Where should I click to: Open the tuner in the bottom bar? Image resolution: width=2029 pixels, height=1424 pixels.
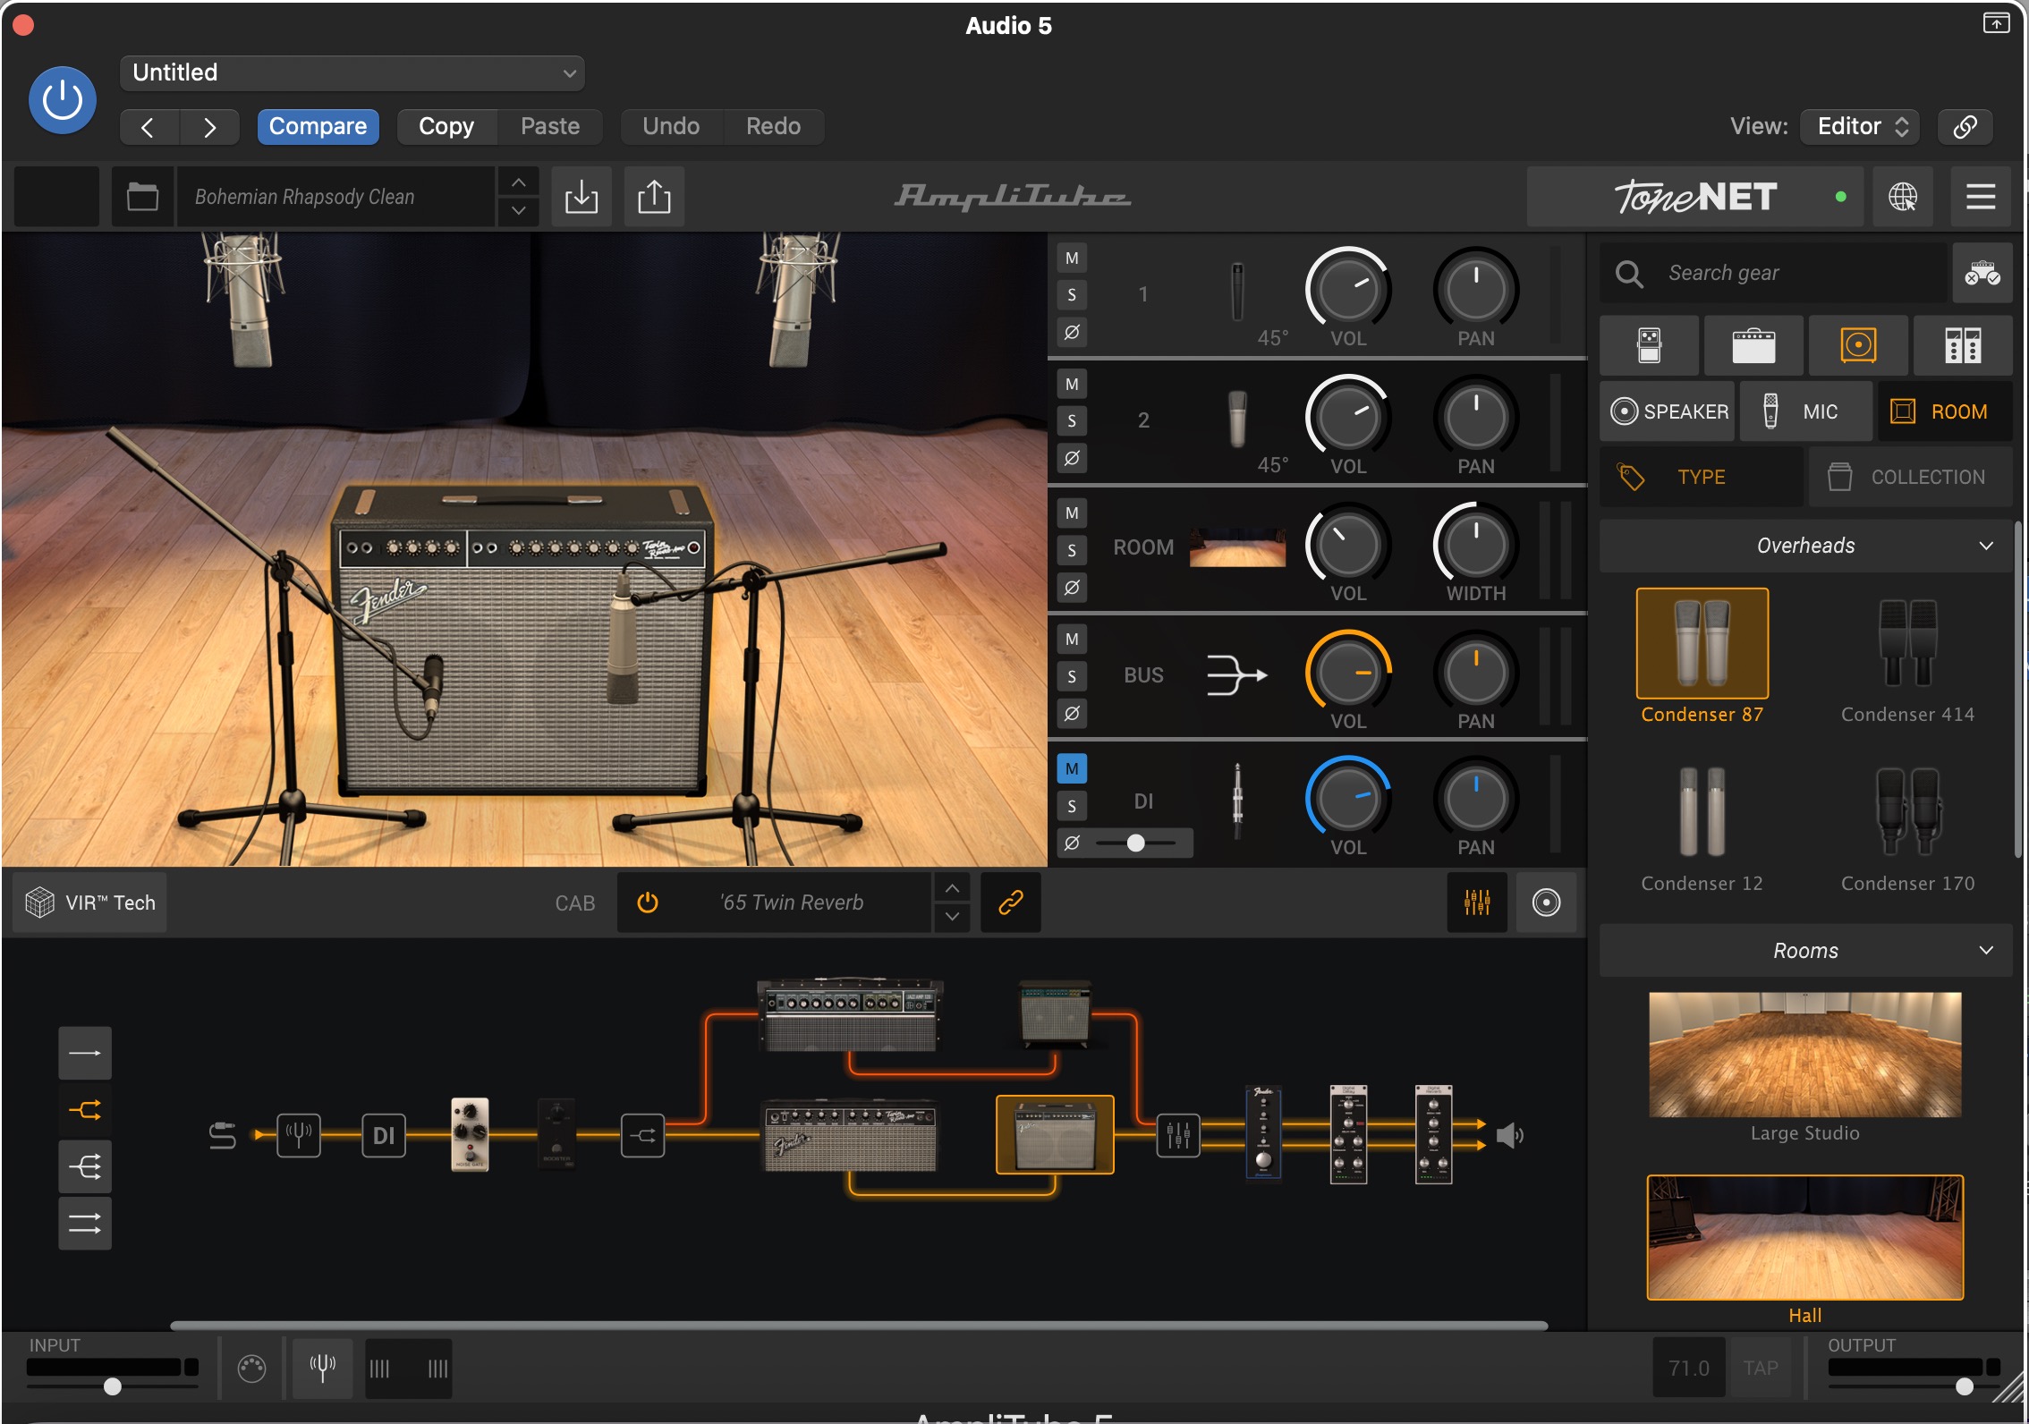point(322,1368)
